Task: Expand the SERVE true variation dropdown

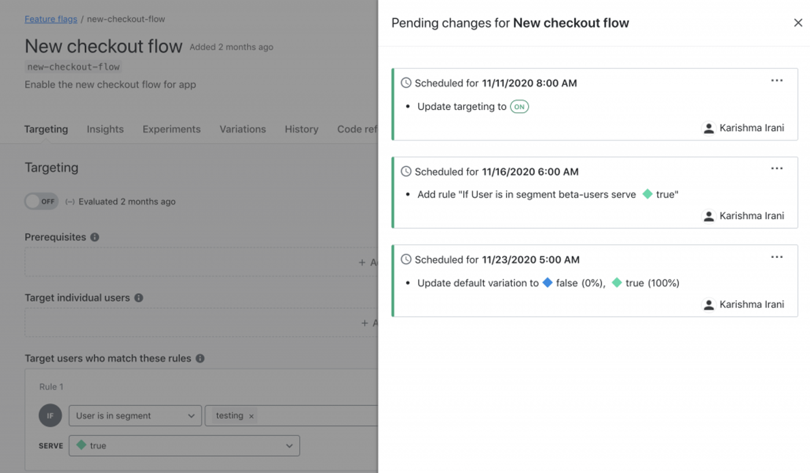Action: coord(184,446)
